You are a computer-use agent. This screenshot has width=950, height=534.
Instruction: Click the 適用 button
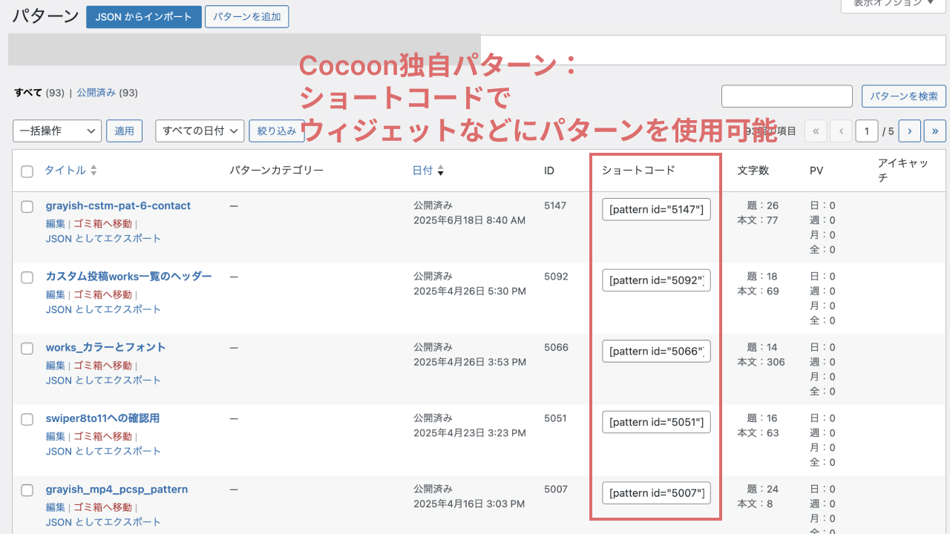point(125,131)
